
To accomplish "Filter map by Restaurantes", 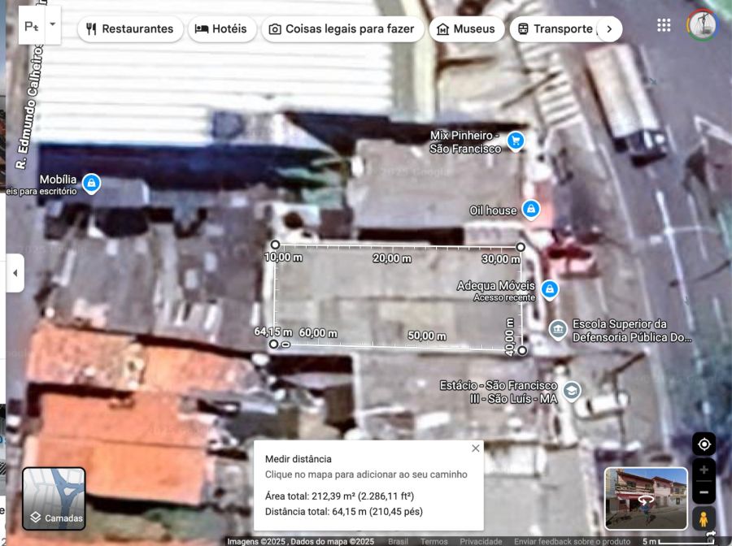I will coord(130,29).
